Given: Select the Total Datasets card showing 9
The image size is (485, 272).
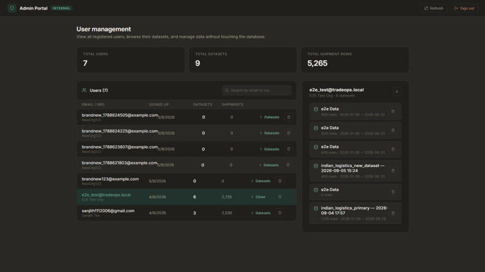Looking at the screenshot, I should (x=243, y=59).
